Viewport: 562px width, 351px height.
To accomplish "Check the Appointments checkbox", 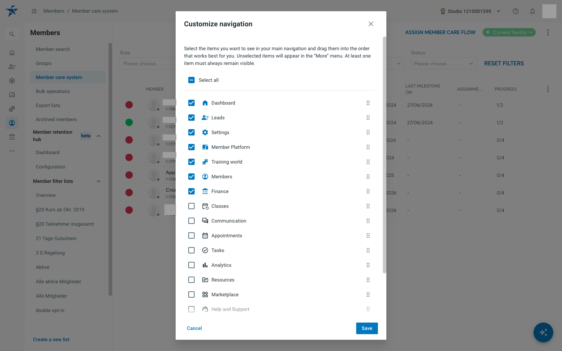I will (191, 236).
